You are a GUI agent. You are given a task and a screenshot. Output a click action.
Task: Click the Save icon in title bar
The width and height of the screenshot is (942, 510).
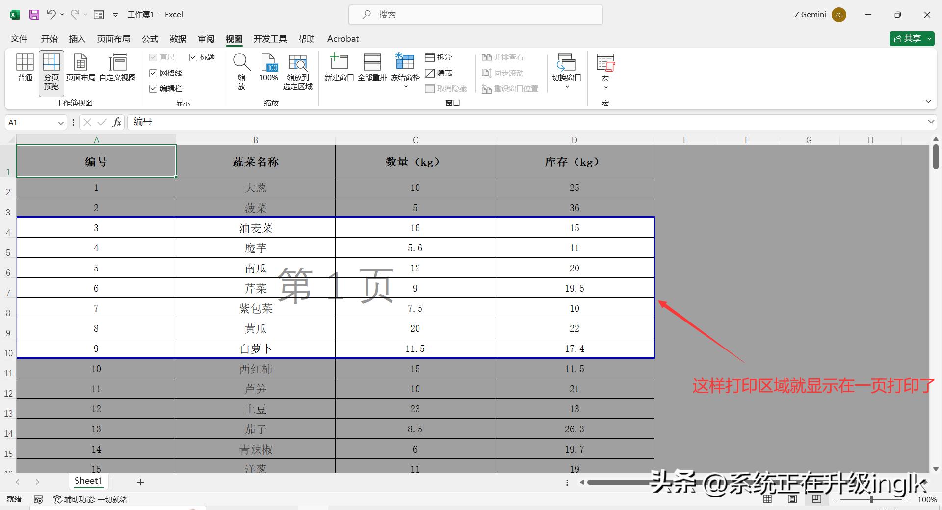[34, 15]
